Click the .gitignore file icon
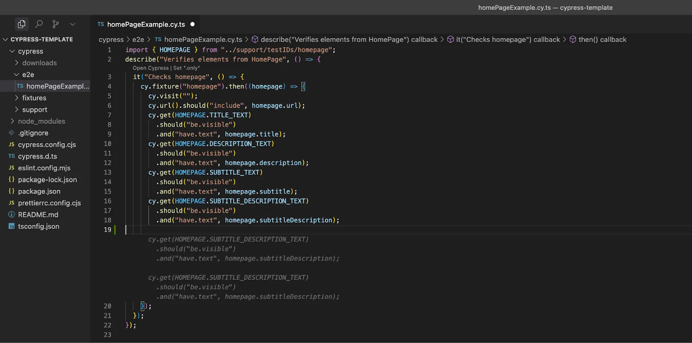692x343 pixels. (x=12, y=133)
